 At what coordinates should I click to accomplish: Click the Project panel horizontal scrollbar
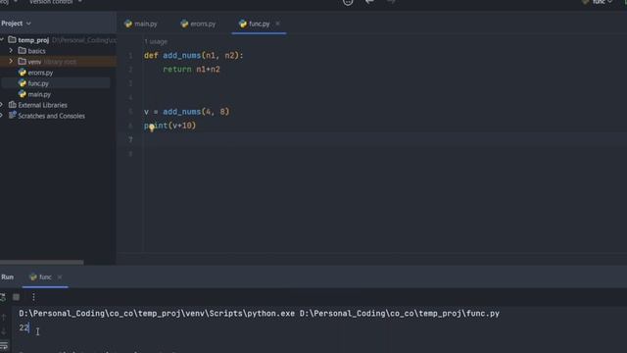coord(42,262)
